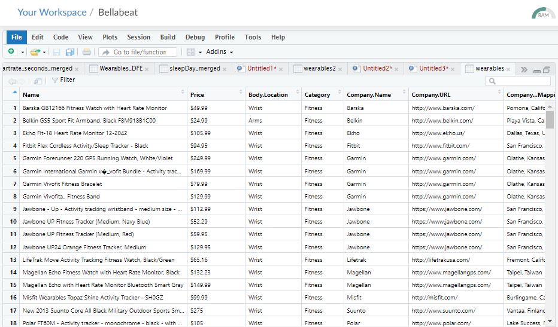
Task: Sort by the Company.URL column sort arrows
Action: click(x=499, y=92)
